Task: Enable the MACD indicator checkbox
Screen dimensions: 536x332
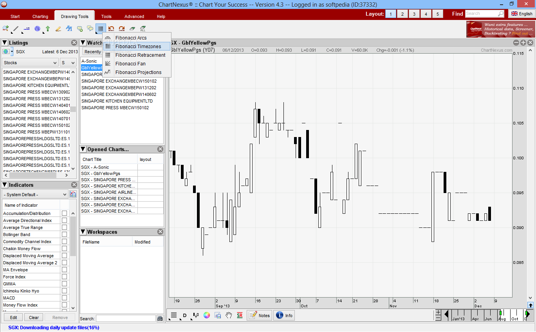Action: (64, 298)
